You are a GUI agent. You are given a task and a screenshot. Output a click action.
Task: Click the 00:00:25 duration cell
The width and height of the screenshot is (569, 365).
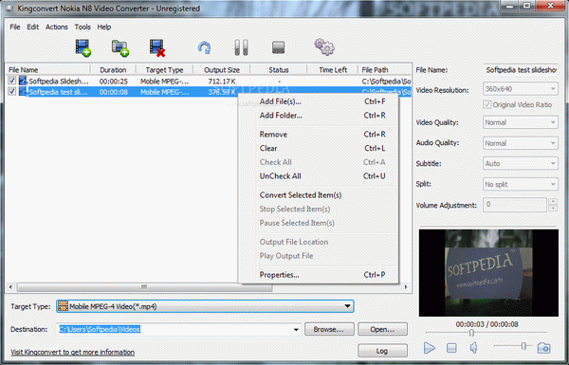[113, 81]
